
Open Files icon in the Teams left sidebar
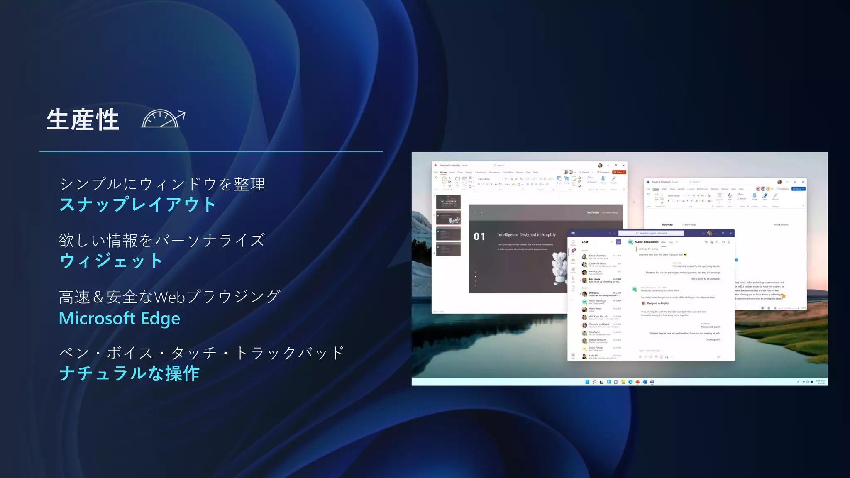pos(573,288)
